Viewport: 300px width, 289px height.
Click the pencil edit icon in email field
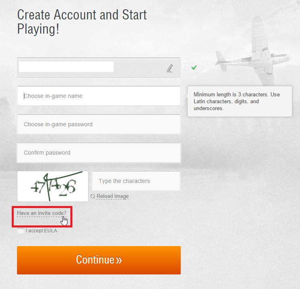tap(170, 68)
